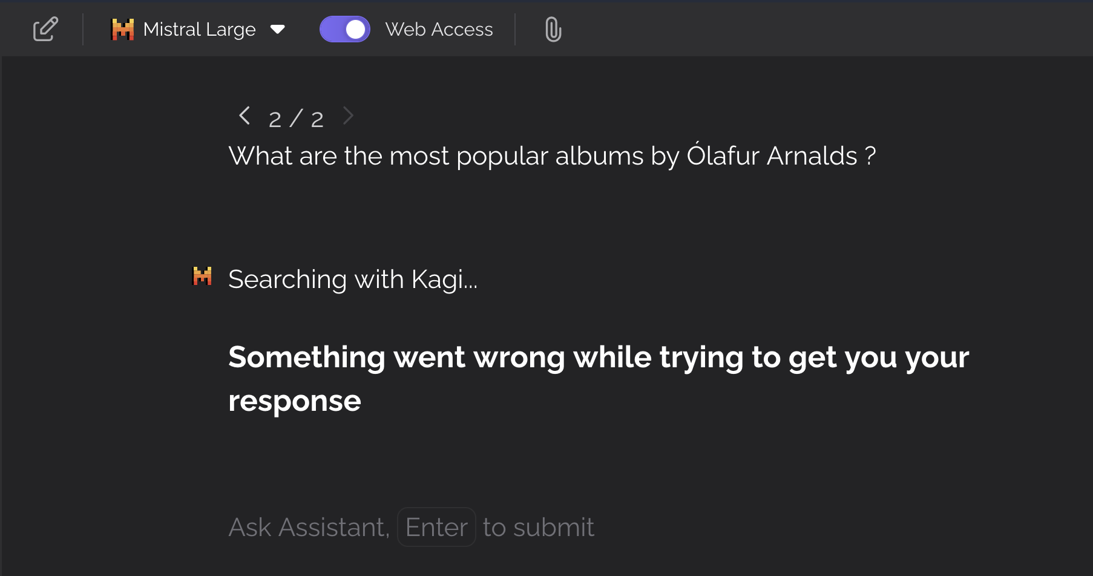Select the question about Ólafur Arnalds albums
Screen dimensions: 1093x576
tap(551, 156)
